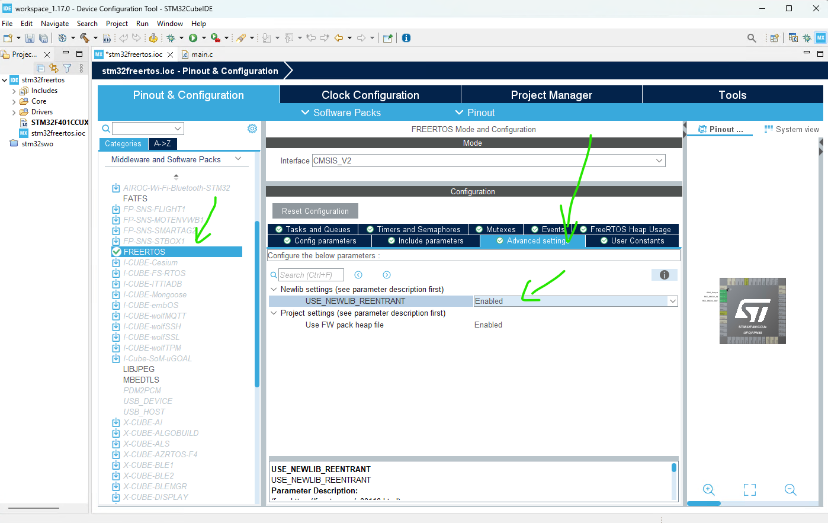Click the Save icon in the toolbar
Screen dimensions: 828x523
pos(30,38)
